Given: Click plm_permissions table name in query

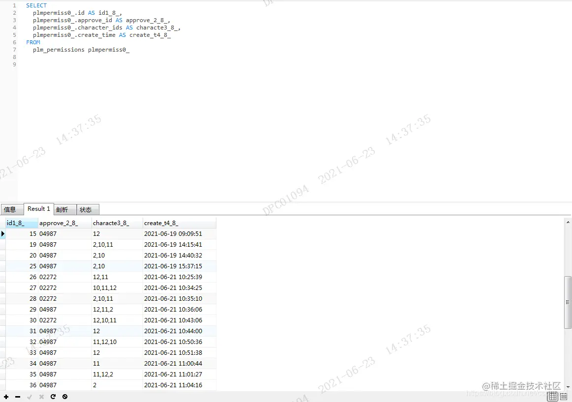Looking at the screenshot, I should (x=59, y=50).
